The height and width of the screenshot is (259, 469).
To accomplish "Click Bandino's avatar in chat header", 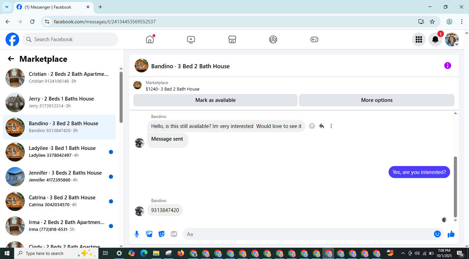I will tap(142, 66).
